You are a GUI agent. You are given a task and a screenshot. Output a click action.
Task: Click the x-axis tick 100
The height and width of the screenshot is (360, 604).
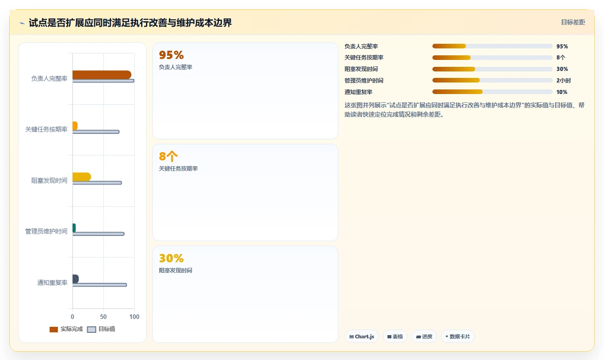[134, 317]
